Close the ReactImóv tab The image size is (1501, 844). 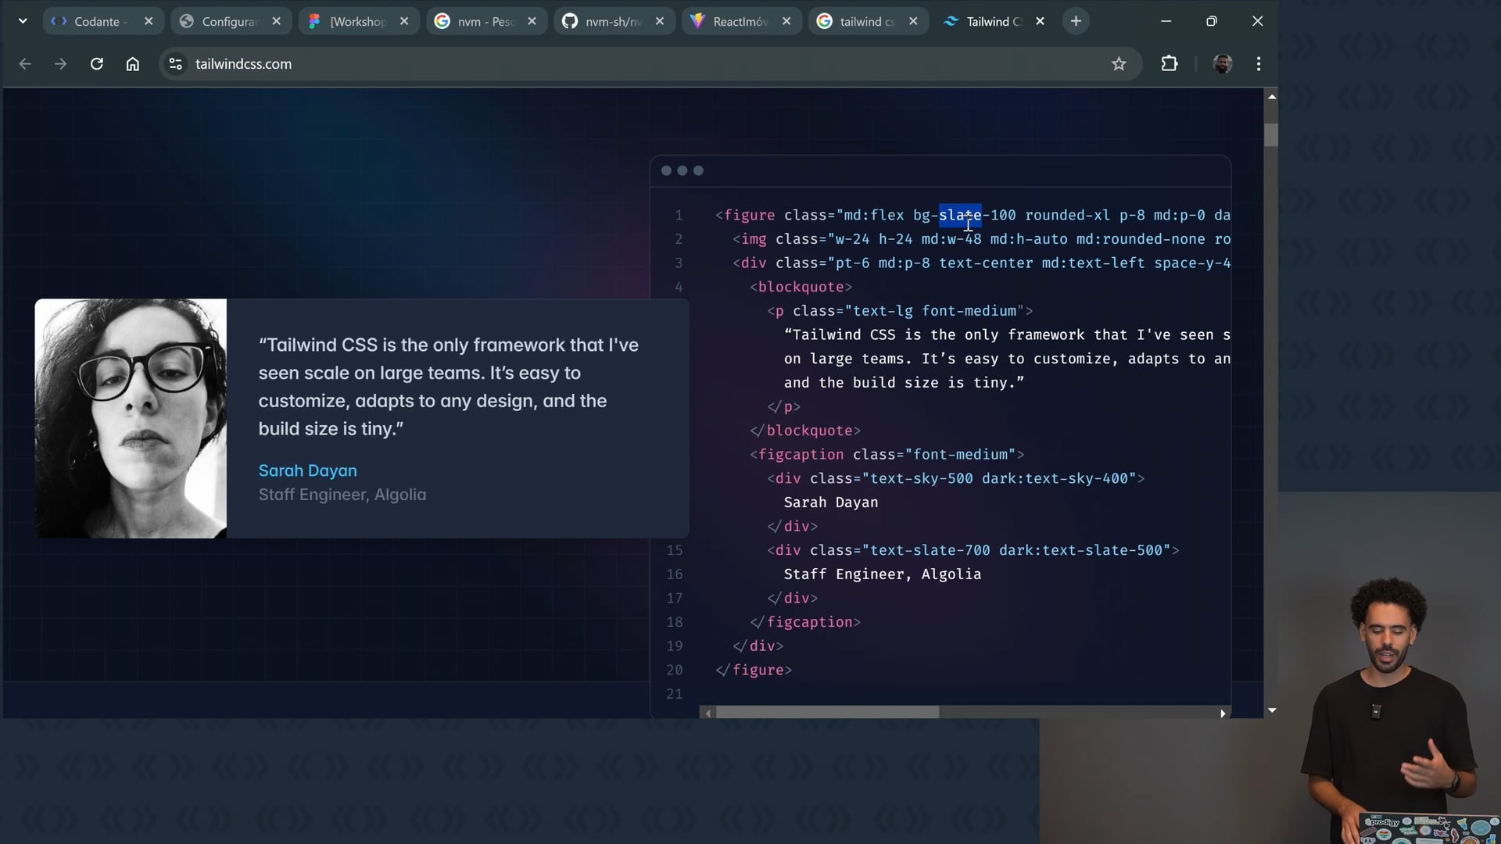coord(786,21)
